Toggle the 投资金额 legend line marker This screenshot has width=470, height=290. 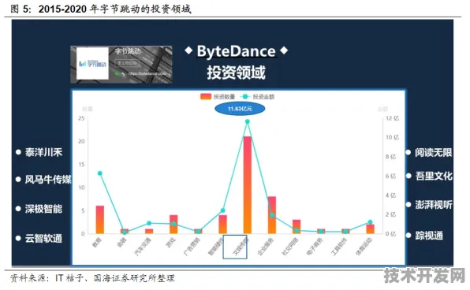(x=245, y=96)
